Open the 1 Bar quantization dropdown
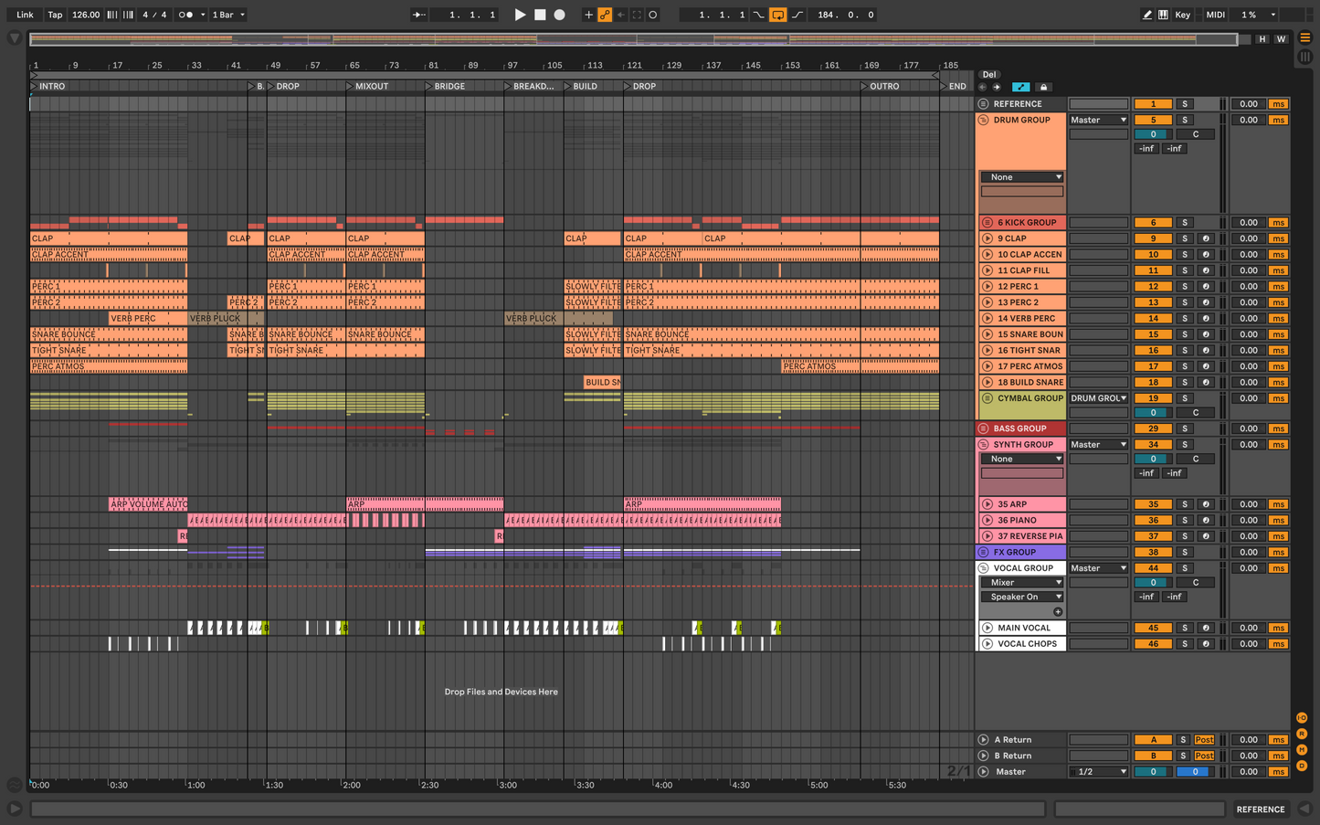1320x825 pixels. pos(228,15)
